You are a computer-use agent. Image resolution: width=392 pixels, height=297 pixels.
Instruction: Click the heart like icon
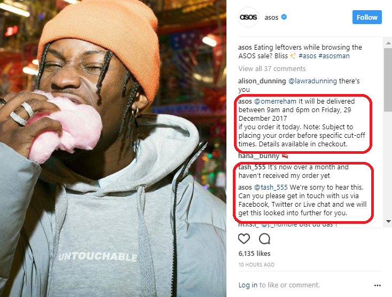point(244,238)
